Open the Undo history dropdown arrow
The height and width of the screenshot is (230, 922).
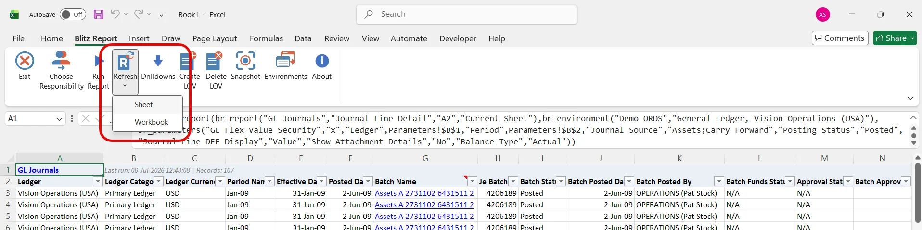126,14
